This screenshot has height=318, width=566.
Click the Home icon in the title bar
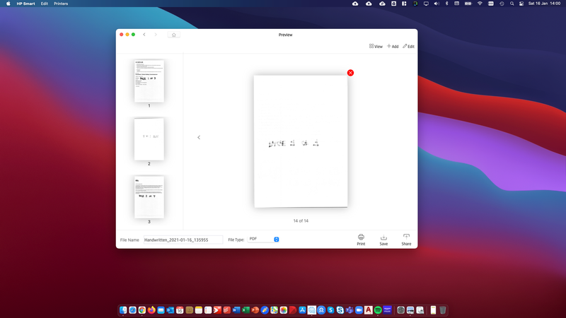pos(174,35)
